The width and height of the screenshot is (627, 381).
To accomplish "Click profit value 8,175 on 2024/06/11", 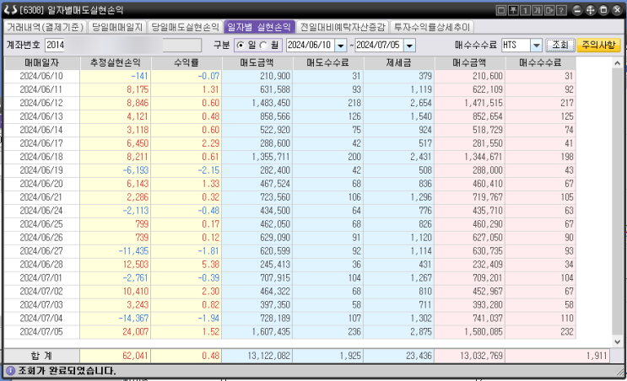I will click(x=138, y=89).
